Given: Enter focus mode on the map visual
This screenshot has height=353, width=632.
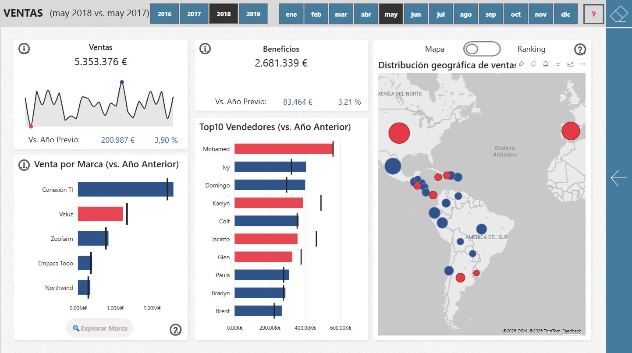Looking at the screenshot, I should pos(570,64).
